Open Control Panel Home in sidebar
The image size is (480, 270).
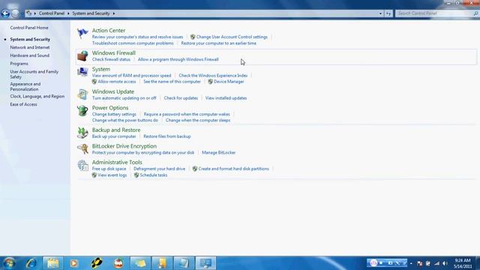coord(29,28)
